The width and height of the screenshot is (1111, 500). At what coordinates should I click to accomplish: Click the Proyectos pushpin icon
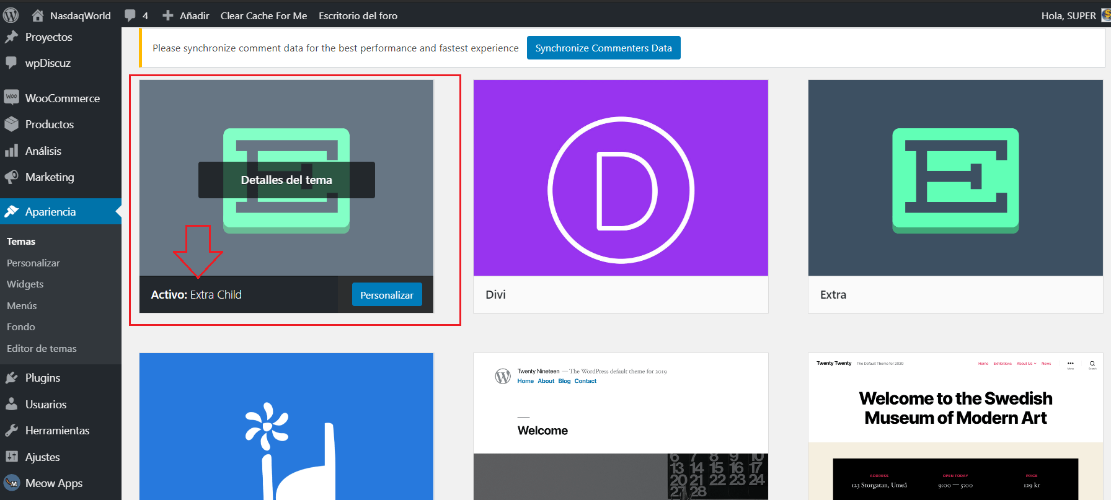[11, 37]
